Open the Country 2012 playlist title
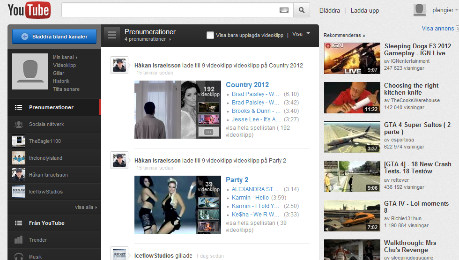Screen dimensions: 459x260 247,85
